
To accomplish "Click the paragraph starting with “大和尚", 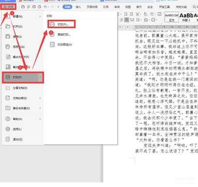I will [x=160, y=140].
